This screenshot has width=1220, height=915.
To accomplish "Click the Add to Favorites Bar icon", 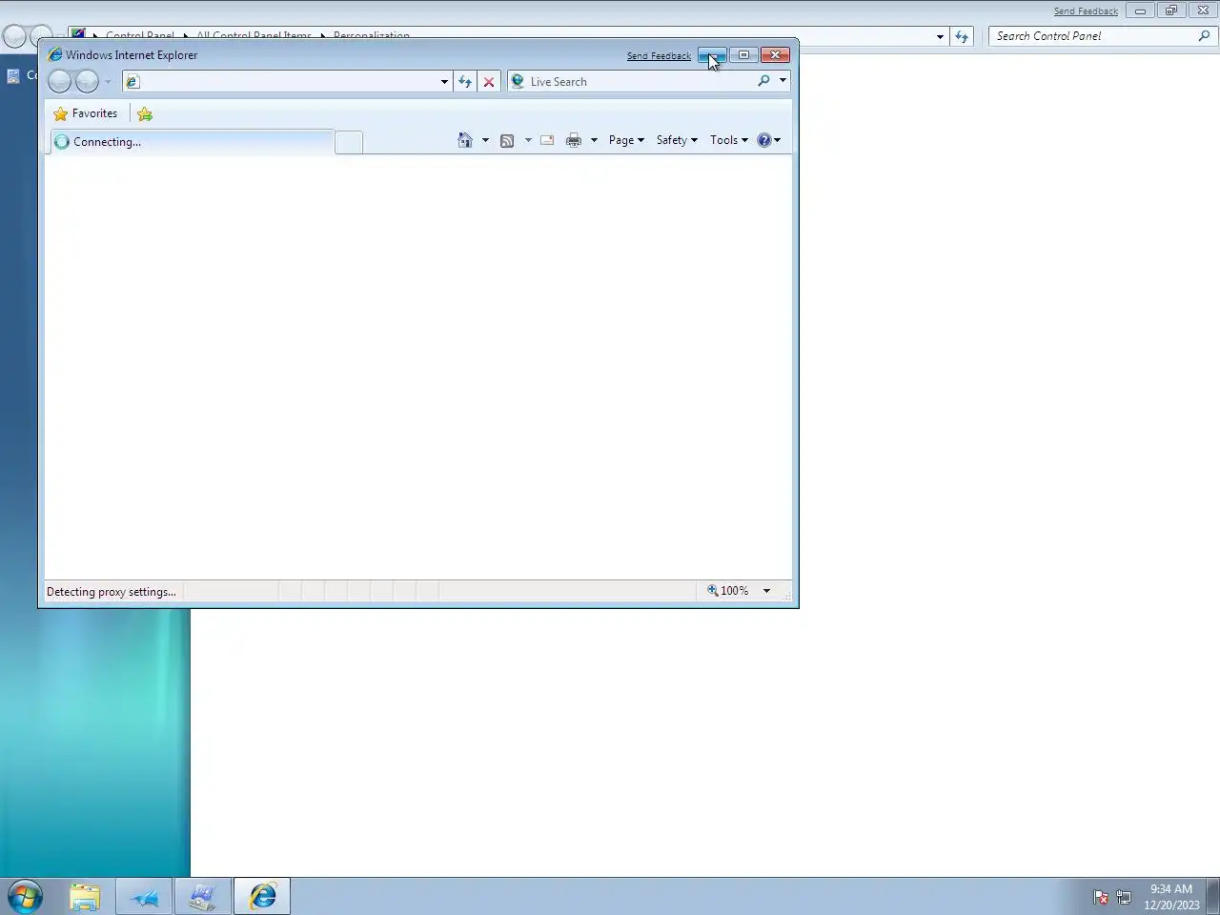I will click(145, 114).
